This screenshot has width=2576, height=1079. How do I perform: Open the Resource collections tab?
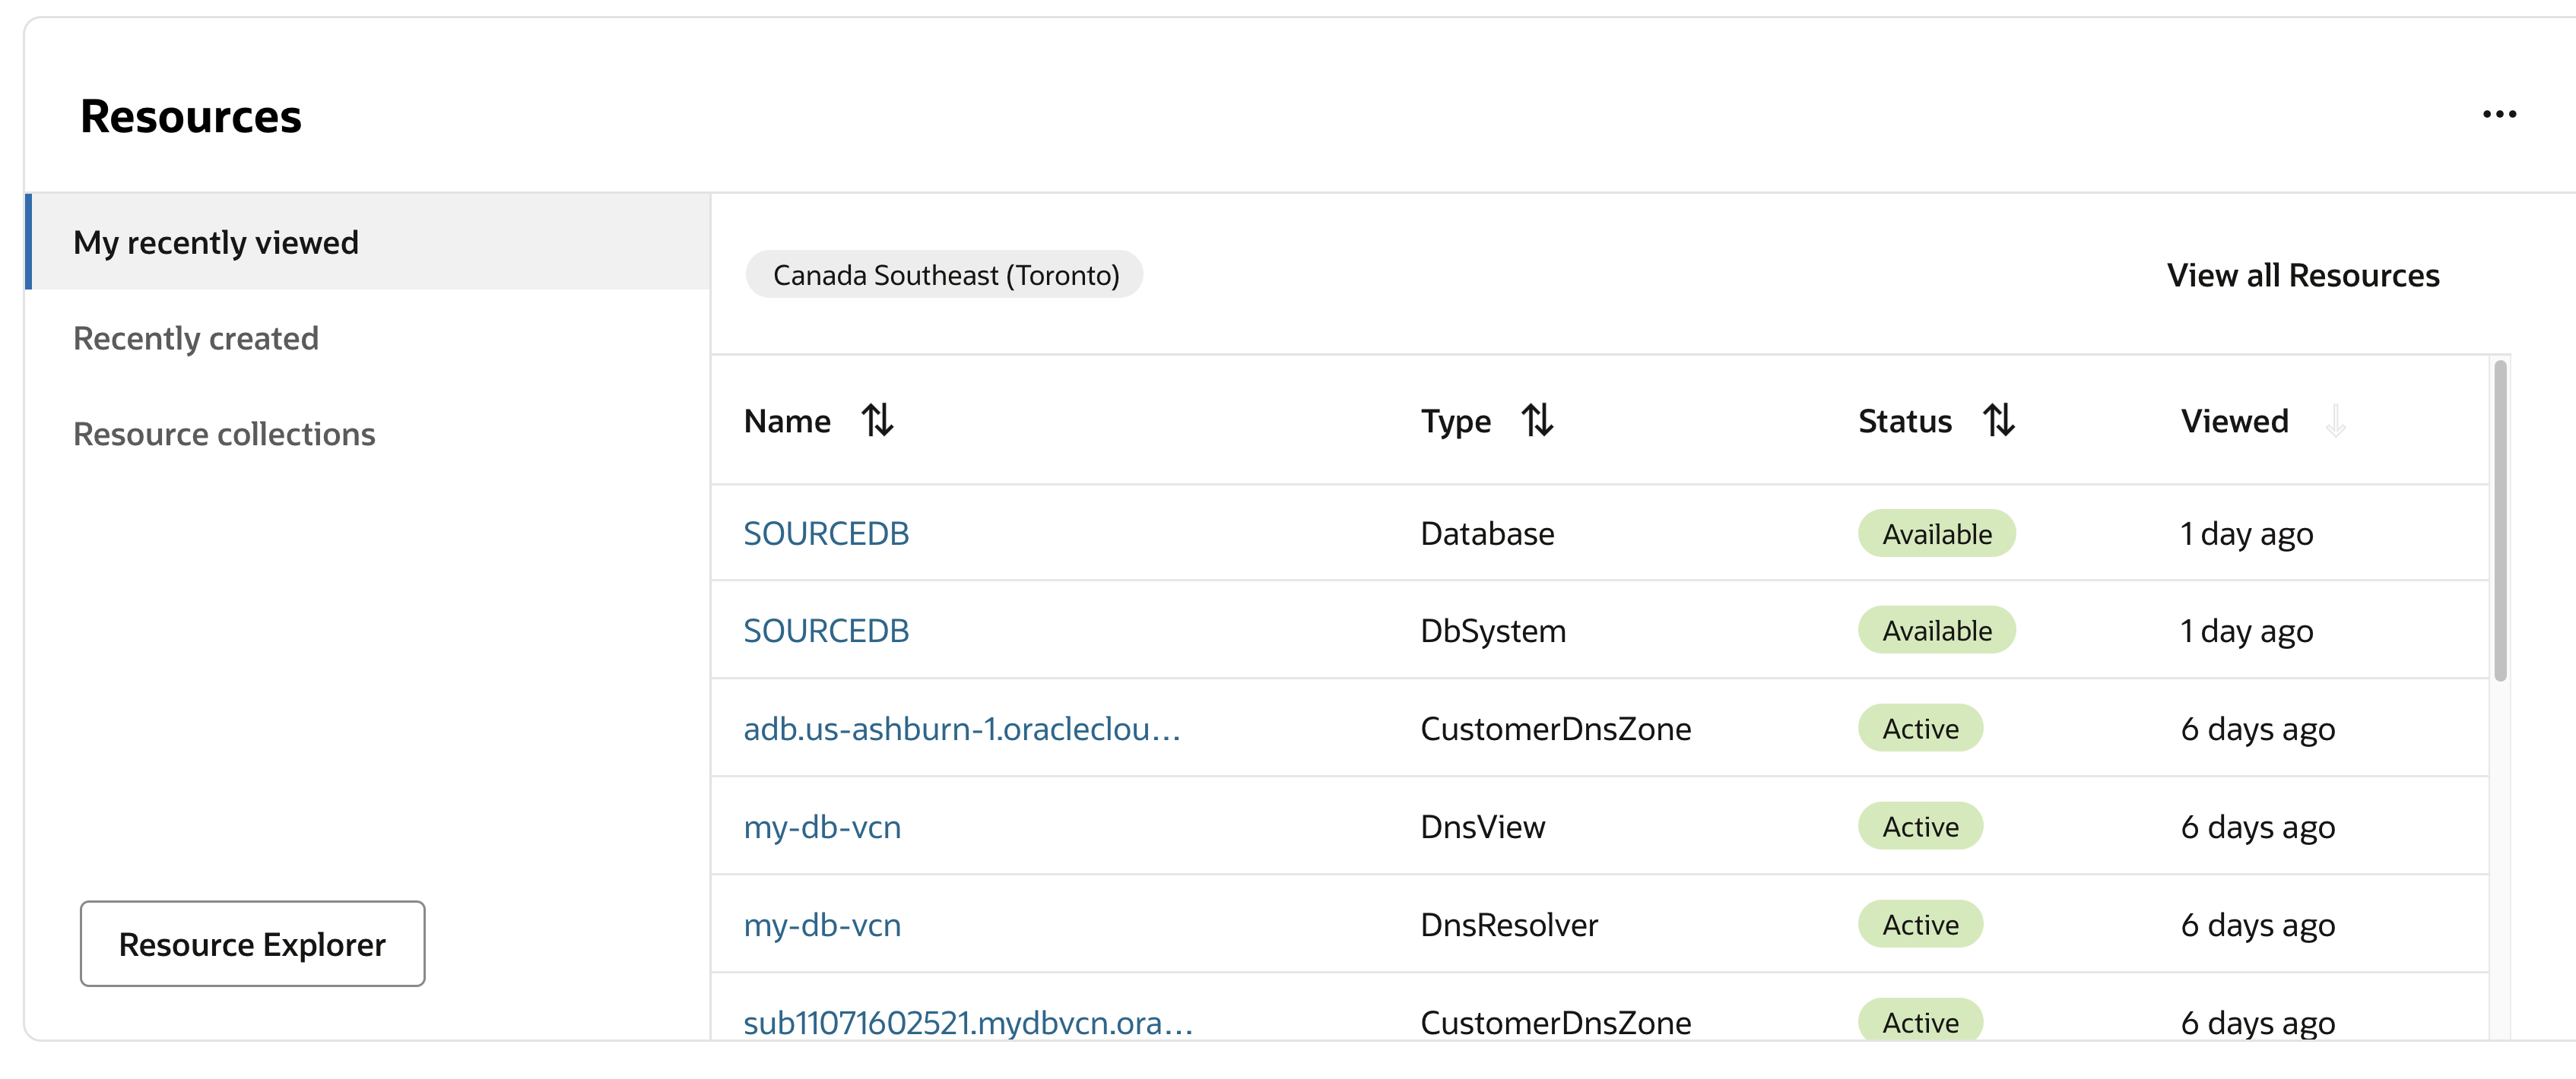click(224, 435)
